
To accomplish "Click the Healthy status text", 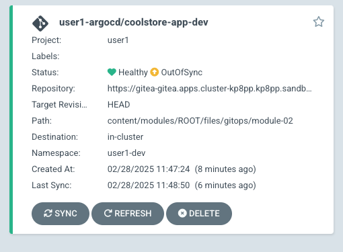I will pos(133,73).
